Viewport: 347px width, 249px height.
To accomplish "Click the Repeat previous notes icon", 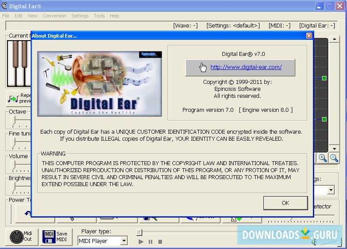I will tap(13, 99).
